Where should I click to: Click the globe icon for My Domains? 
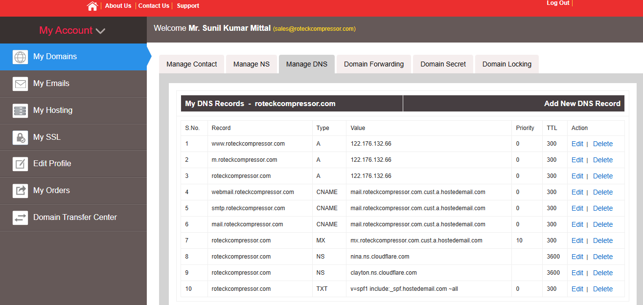(x=20, y=57)
